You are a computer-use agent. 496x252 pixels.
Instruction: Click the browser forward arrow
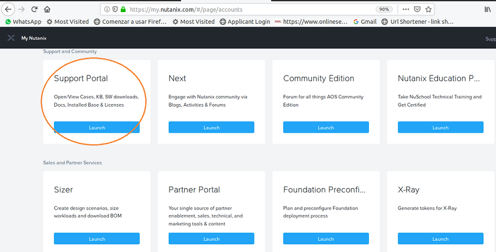pos(21,9)
